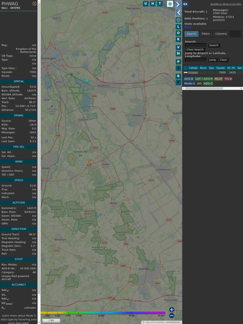Click the double-arrow sidebar width toggle
Image resolution: width=243 pixels, height=324 pixels.
[185, 4]
